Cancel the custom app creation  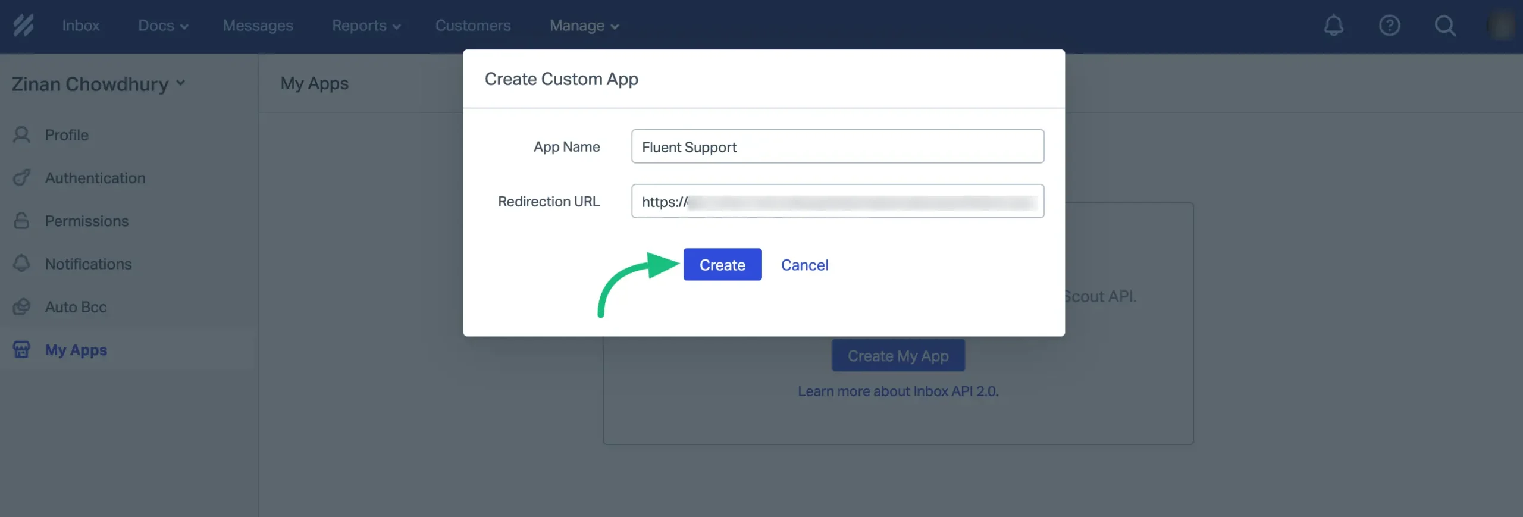804,265
